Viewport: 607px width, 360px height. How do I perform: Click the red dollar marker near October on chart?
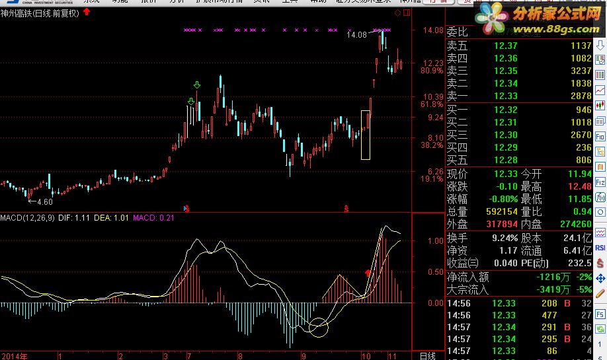[x=346, y=209]
